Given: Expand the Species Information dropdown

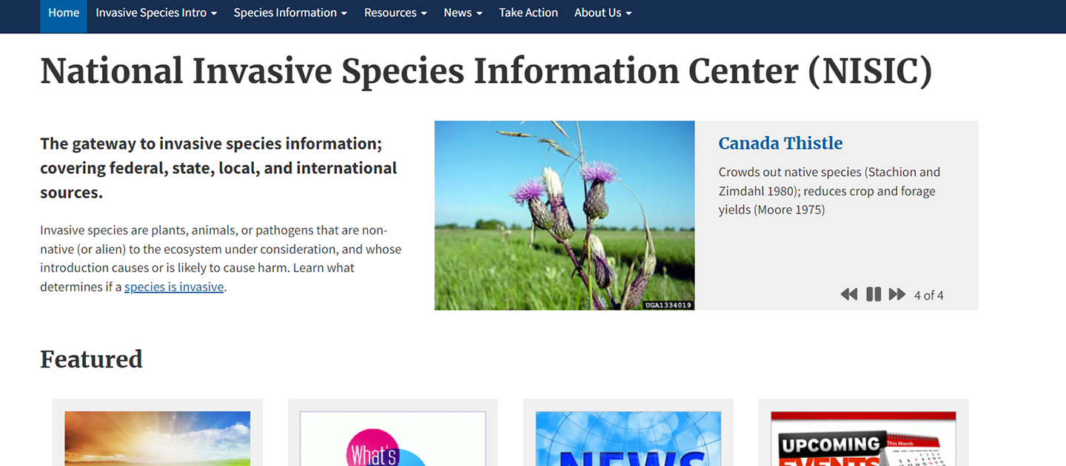Looking at the screenshot, I should [x=290, y=13].
